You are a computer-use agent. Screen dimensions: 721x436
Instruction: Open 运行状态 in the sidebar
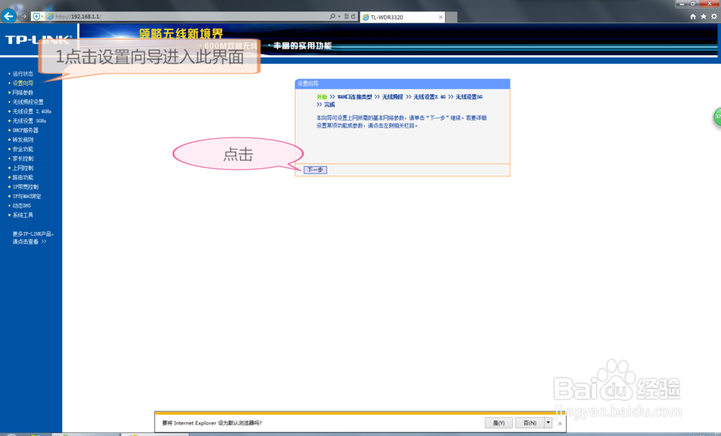[22, 73]
